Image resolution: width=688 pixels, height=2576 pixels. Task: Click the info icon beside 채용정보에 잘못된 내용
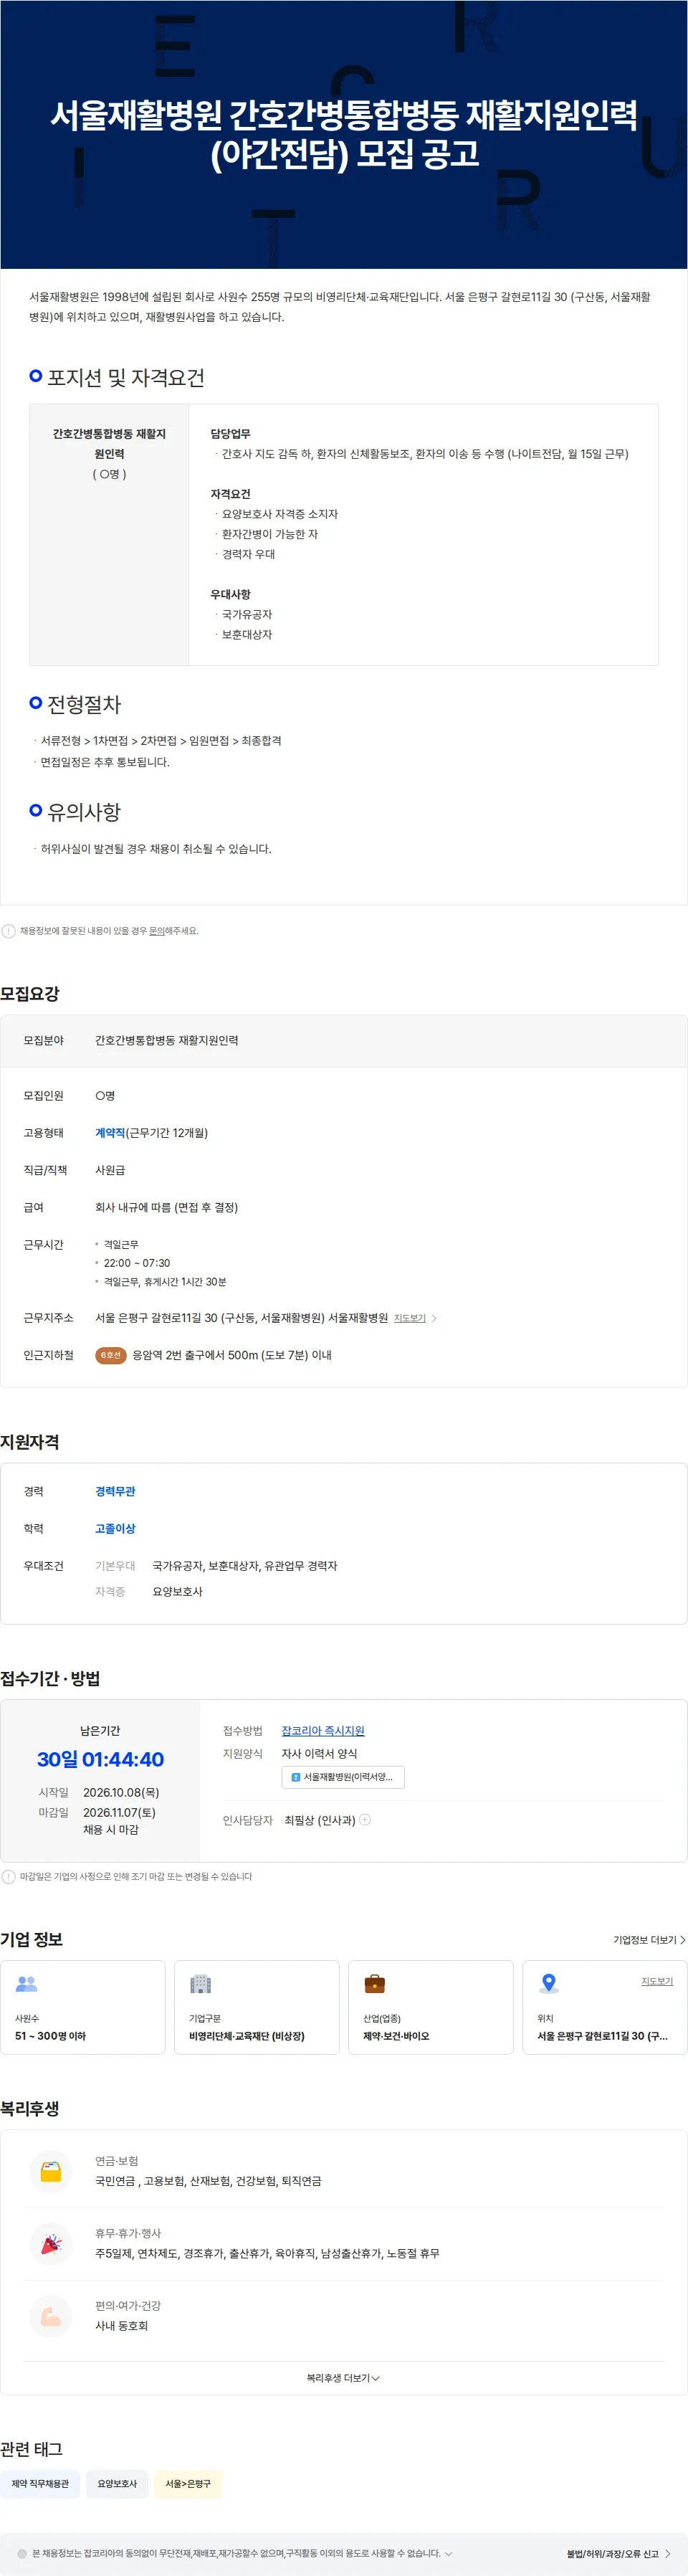point(9,931)
